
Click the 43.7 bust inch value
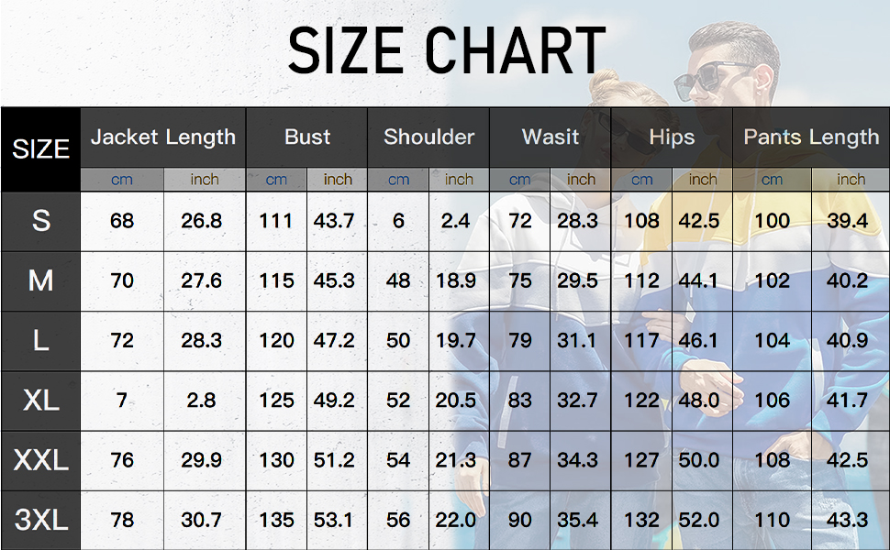pos(334,221)
